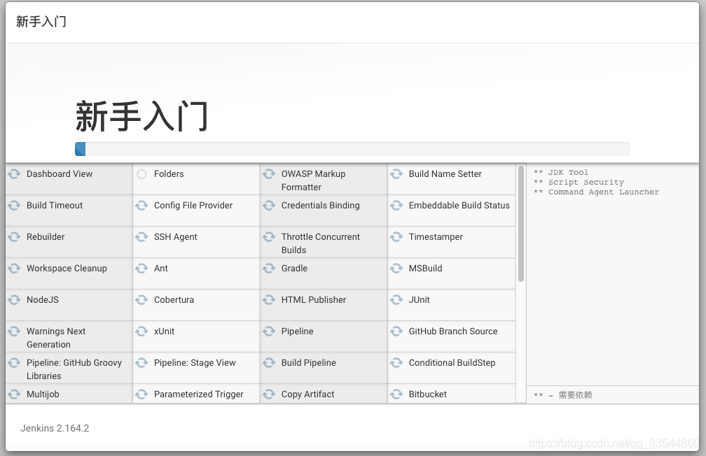Select the Gradle plugin label
Image resolution: width=706 pixels, height=456 pixels.
click(294, 269)
